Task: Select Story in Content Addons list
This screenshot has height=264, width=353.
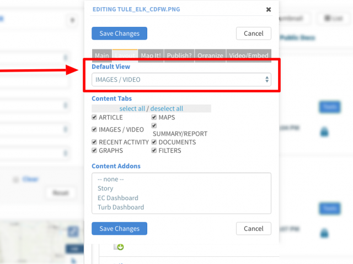Action: 105,188
